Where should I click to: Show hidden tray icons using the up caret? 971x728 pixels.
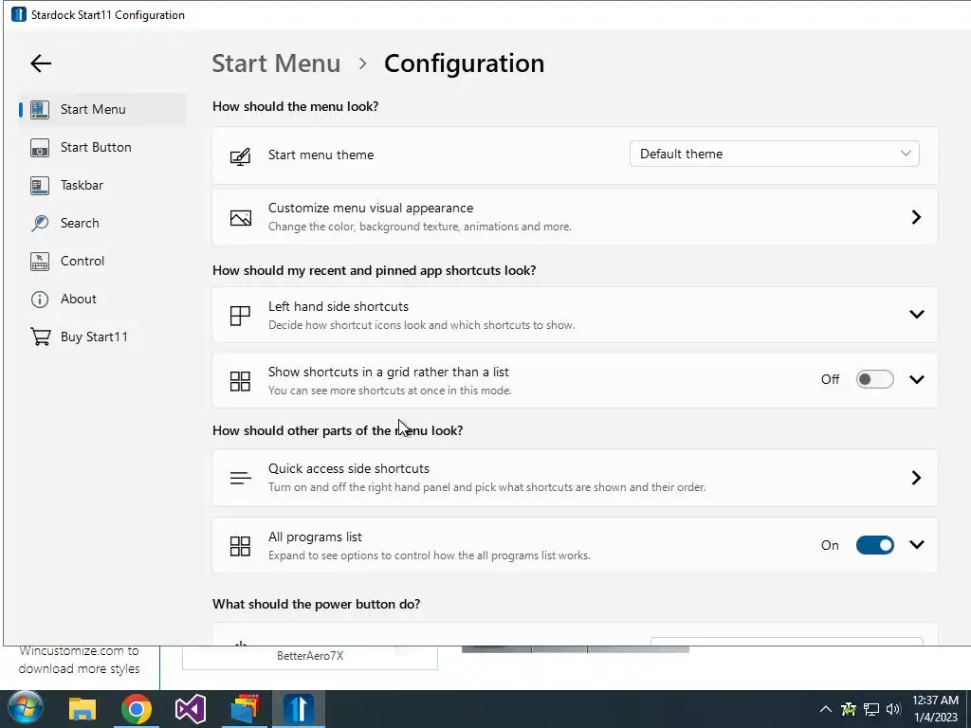pyautogui.click(x=826, y=709)
